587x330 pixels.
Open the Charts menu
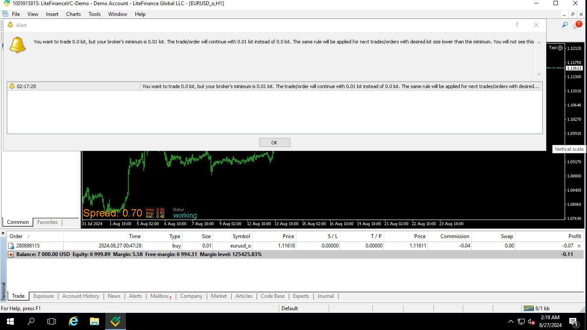point(73,14)
